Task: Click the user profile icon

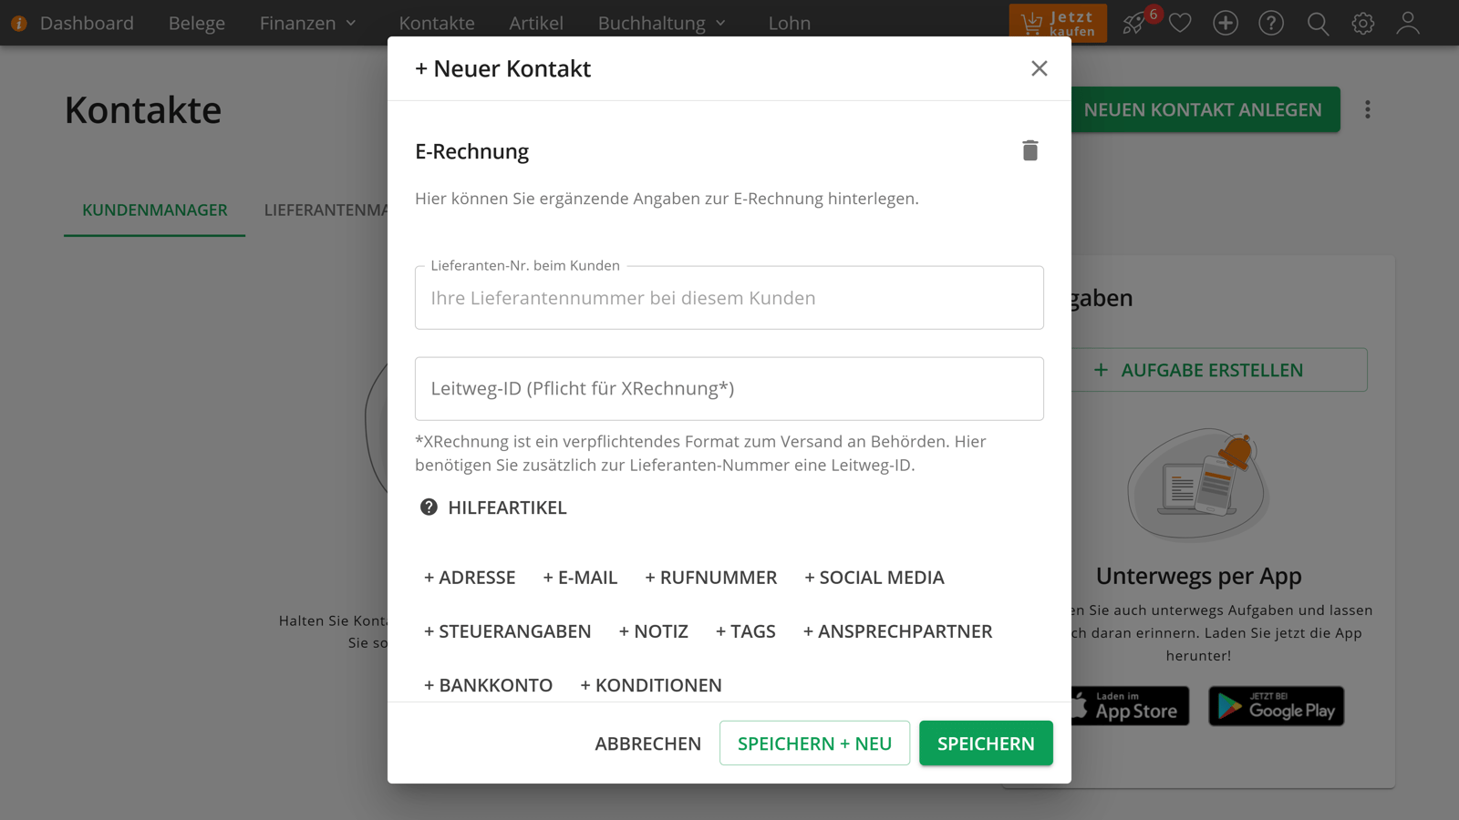Action: click(x=1408, y=23)
